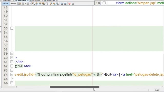Toggle Bookmark toolbar icon
This screenshot has height=92, width=164.
(57, 4)
